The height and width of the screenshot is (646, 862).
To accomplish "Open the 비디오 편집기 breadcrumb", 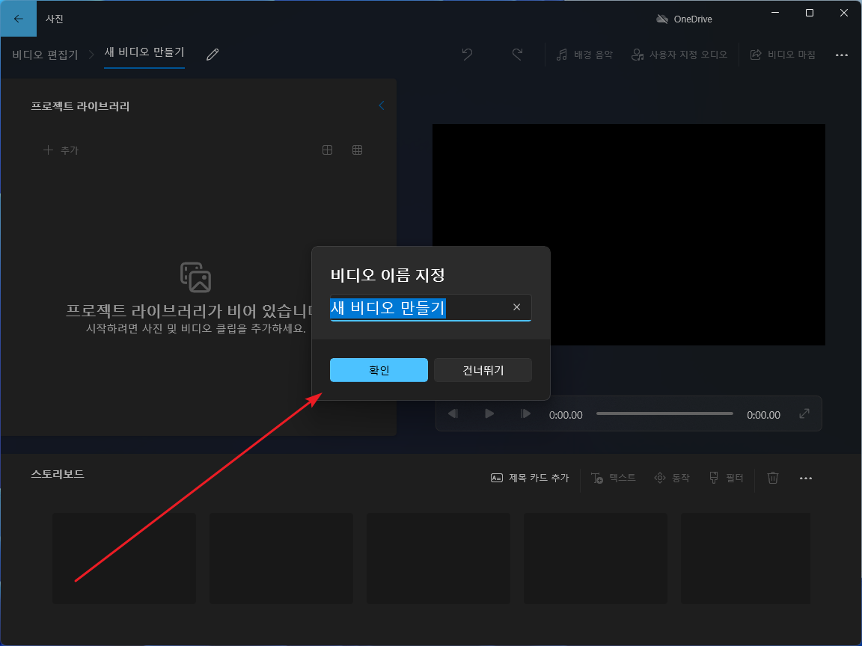I will click(x=45, y=55).
